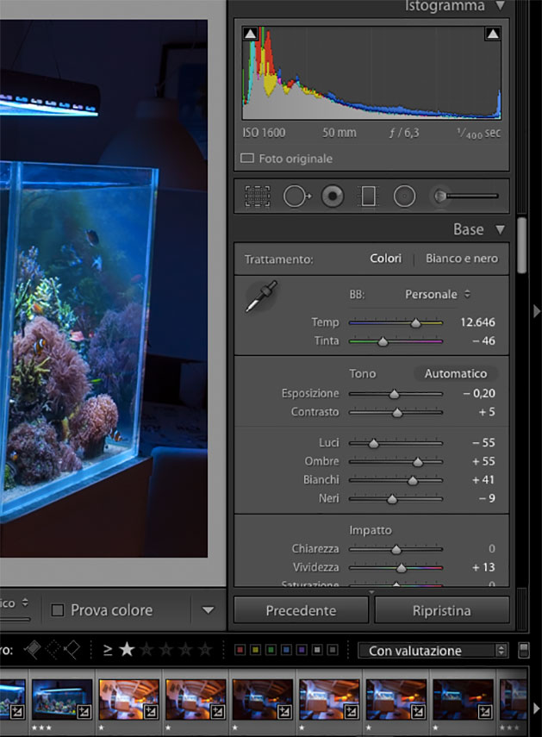Collapse the Base panel triangle
Viewport: 542px width, 737px height.
pos(501,229)
